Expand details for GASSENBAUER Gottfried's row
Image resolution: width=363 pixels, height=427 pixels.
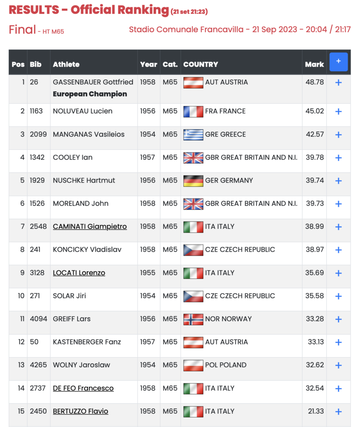point(338,83)
